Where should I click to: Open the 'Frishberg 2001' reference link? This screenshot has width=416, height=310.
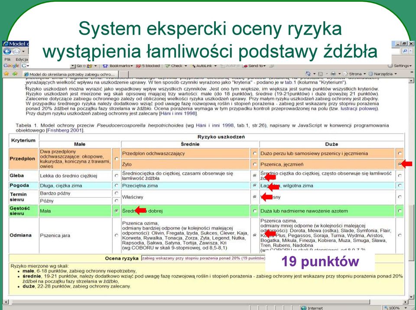pos(65,130)
